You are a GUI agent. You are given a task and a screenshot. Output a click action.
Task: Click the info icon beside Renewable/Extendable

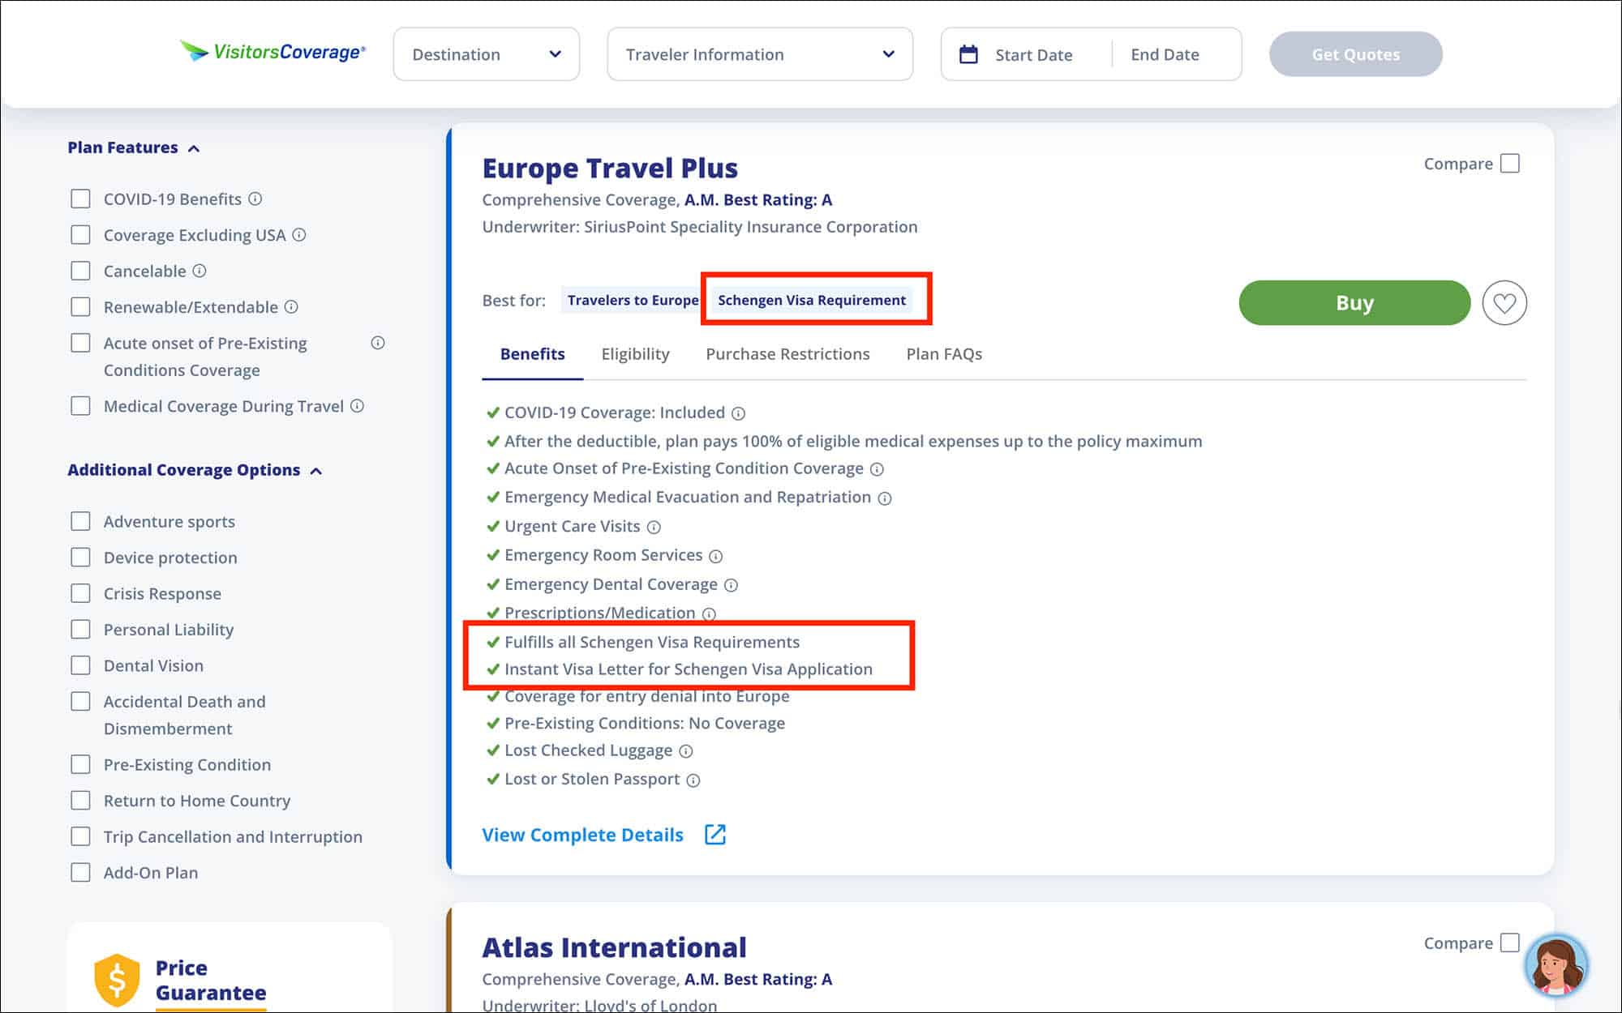pos(291,307)
